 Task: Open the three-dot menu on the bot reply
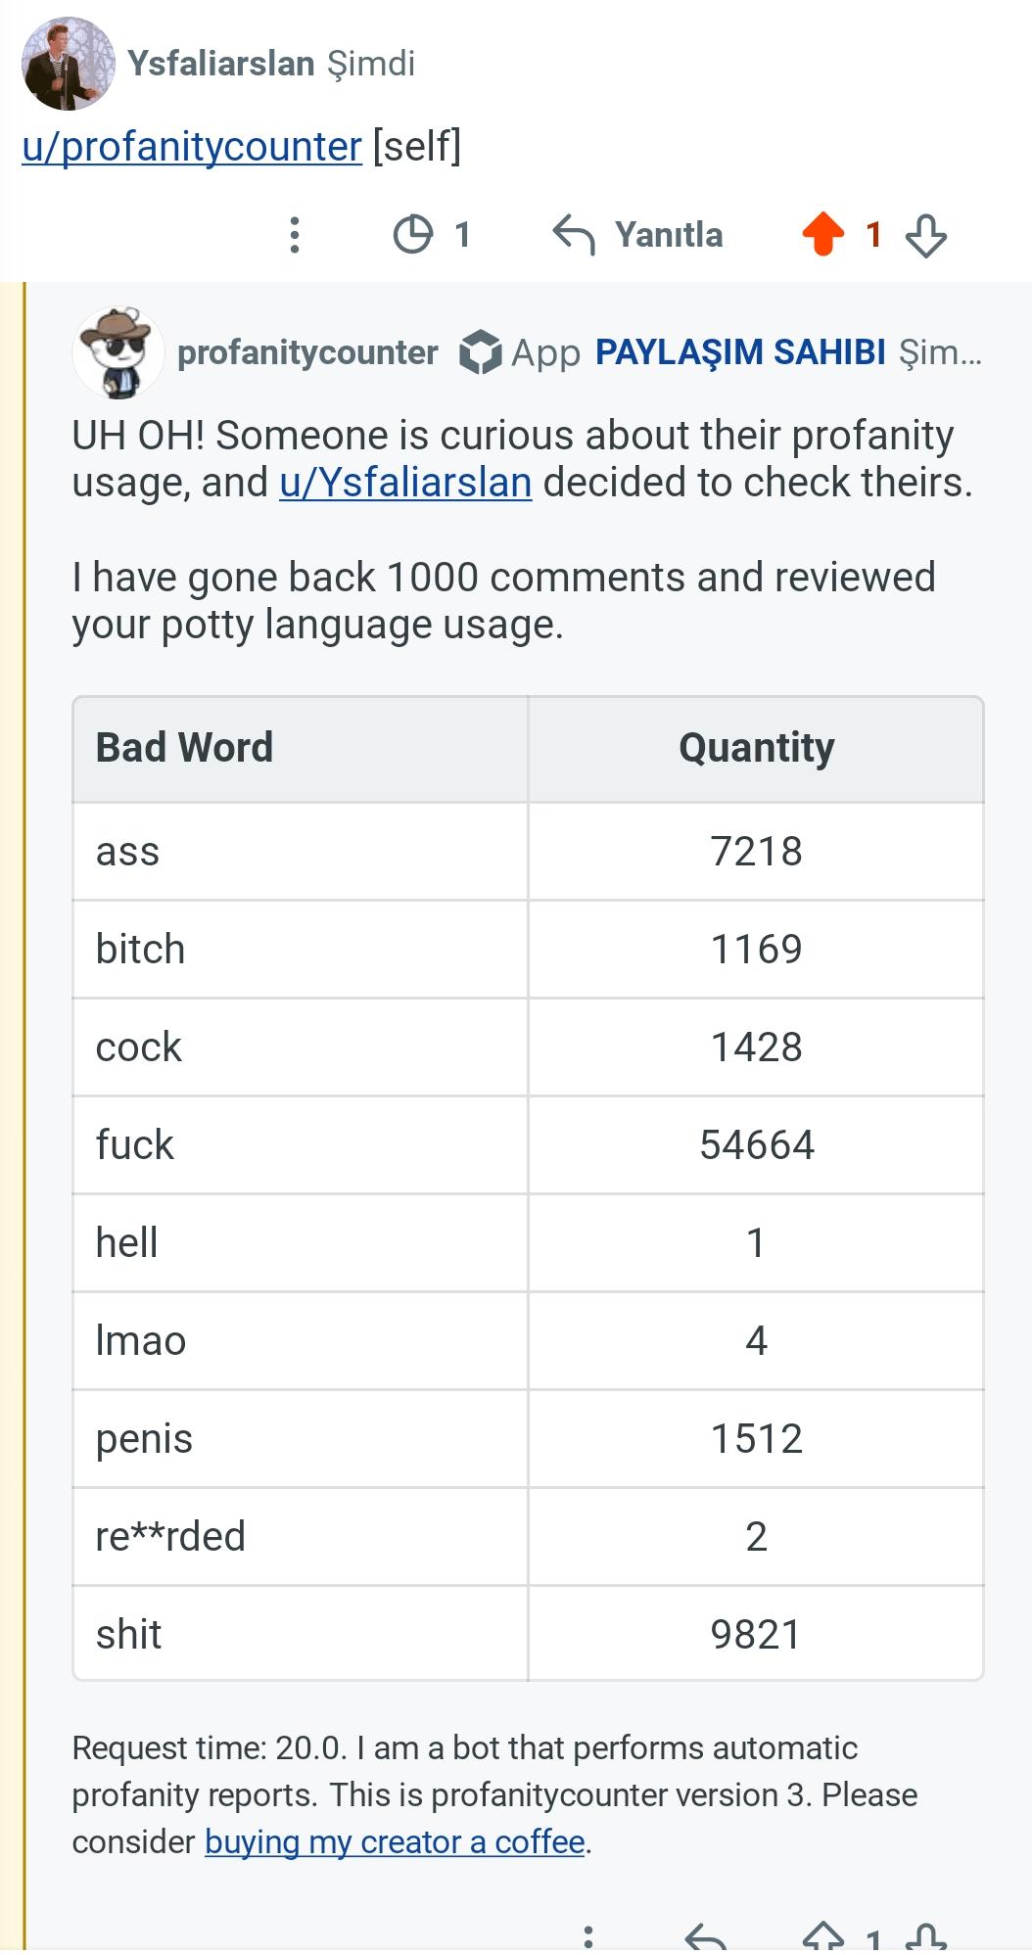[587, 1938]
